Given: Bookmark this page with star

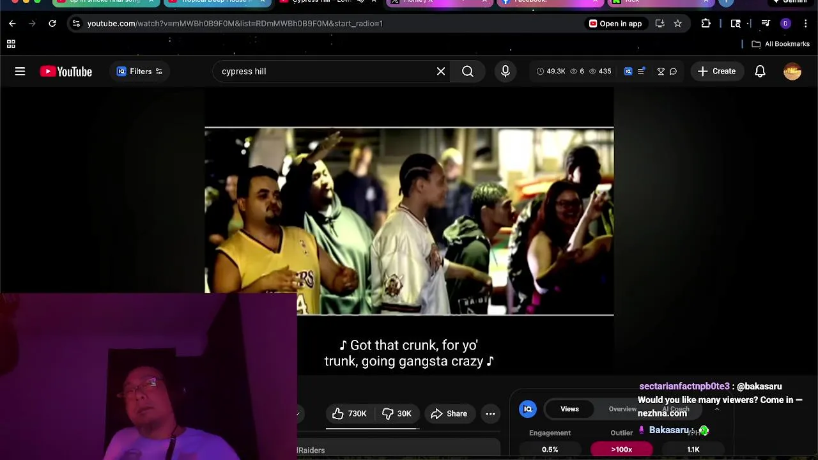Looking at the screenshot, I should click(677, 24).
